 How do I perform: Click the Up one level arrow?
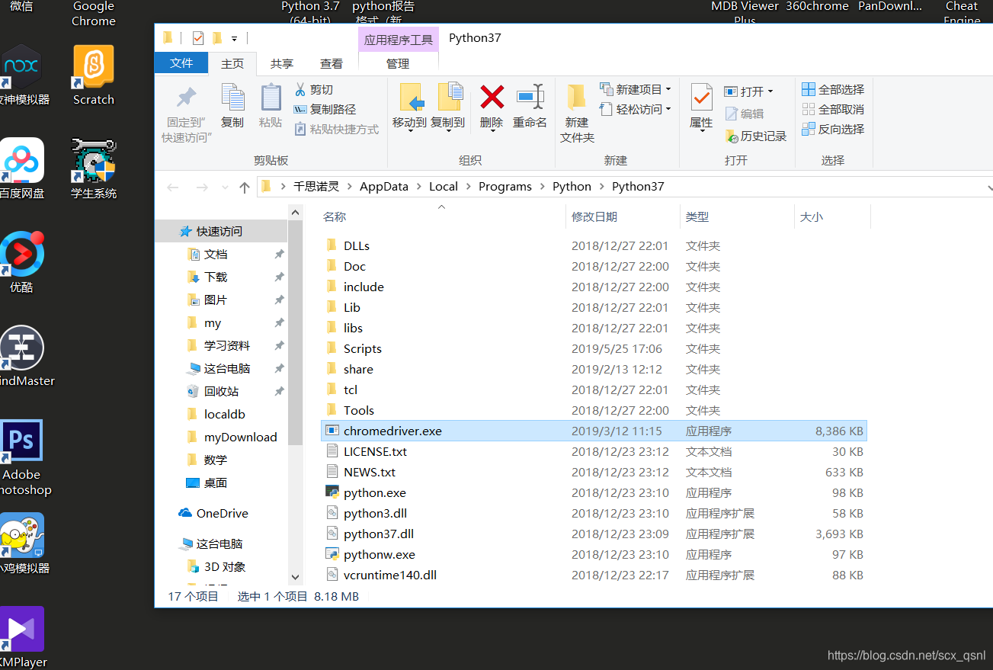click(244, 187)
